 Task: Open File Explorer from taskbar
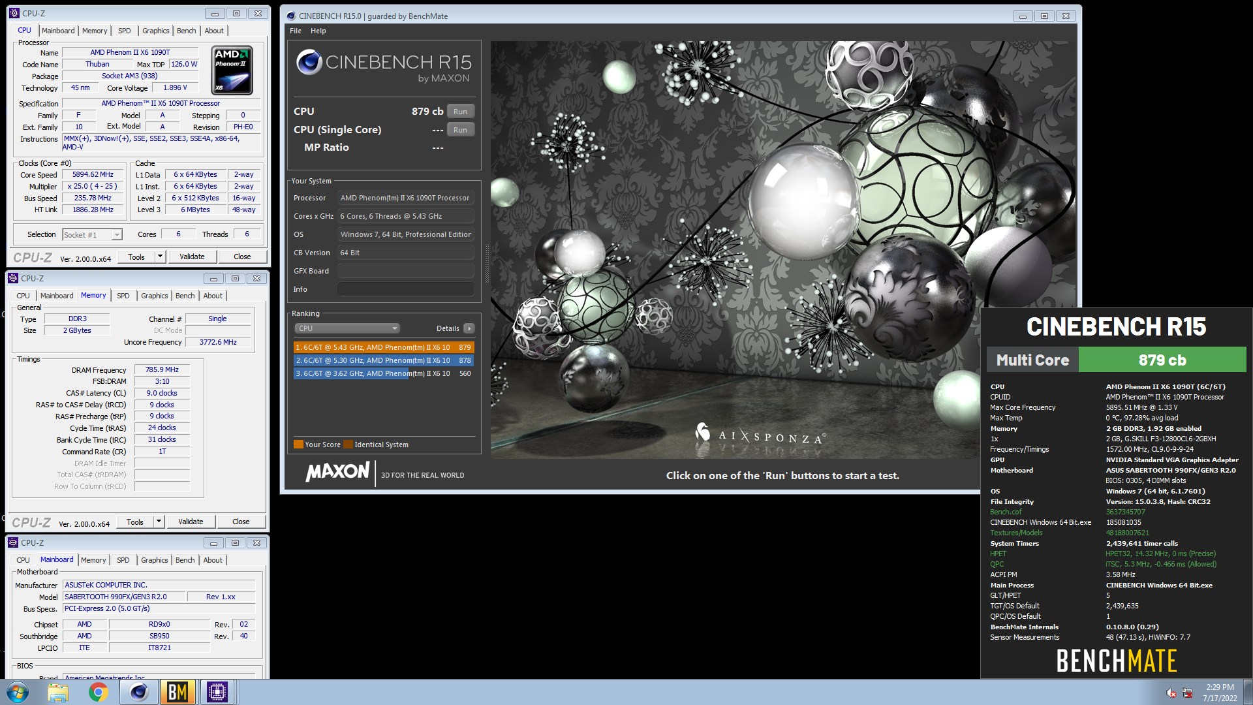[58, 692]
